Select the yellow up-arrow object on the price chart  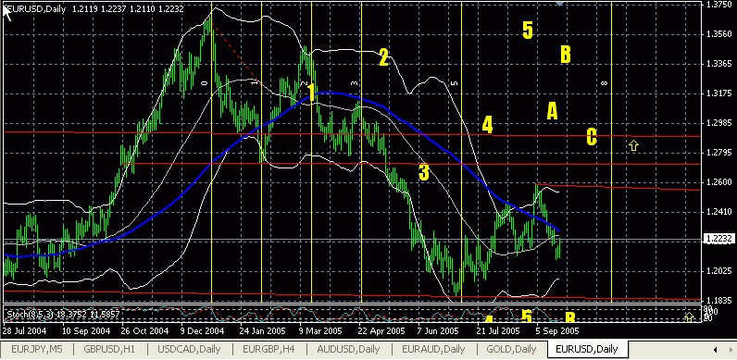coord(633,145)
